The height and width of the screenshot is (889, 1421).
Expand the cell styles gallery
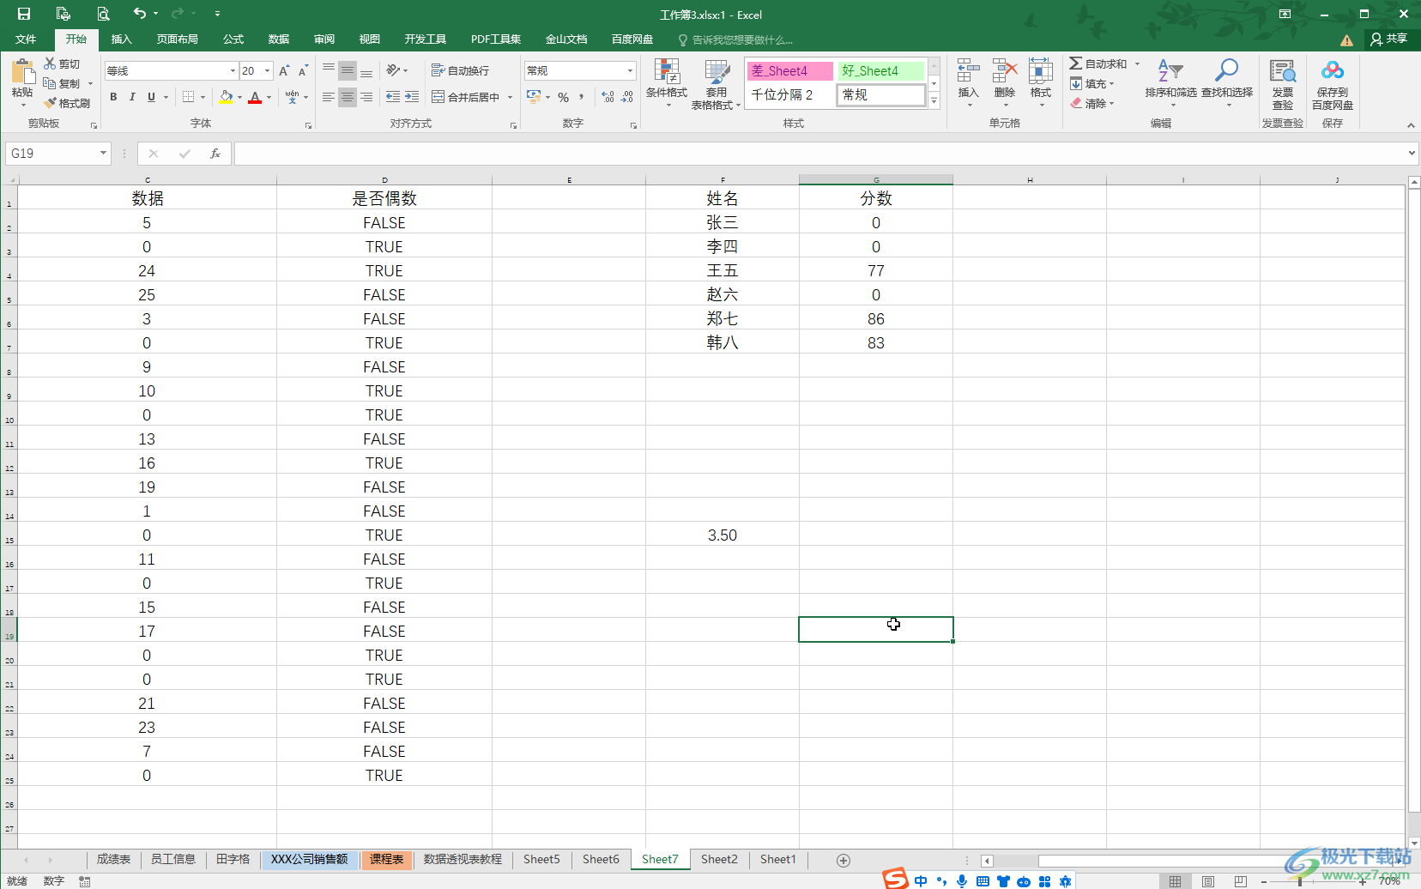(x=934, y=101)
